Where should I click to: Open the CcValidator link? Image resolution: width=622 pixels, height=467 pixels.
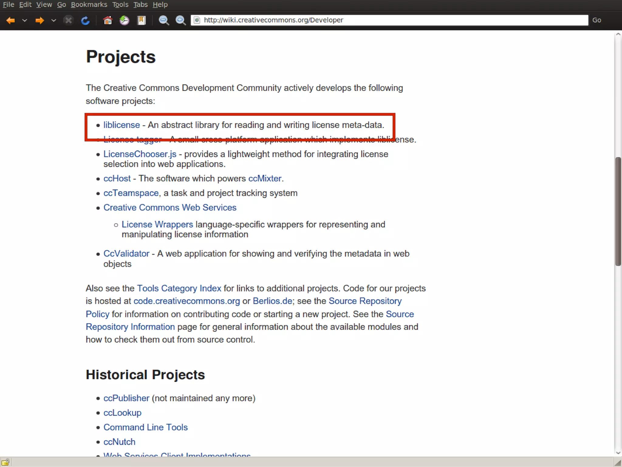(x=126, y=253)
